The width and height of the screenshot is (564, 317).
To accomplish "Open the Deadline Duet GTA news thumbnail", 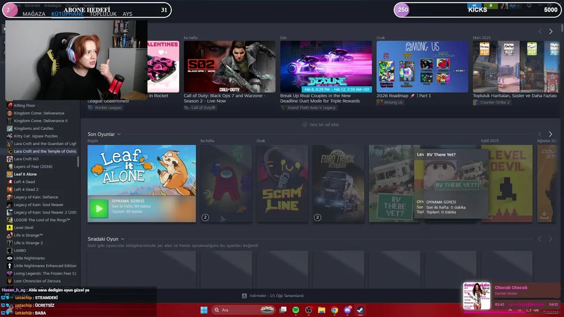I will [326, 66].
